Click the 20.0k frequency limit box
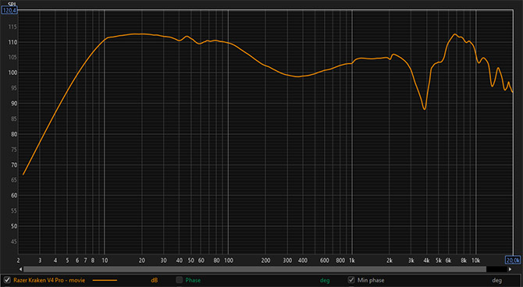The image size is (523, 287). (x=513, y=260)
